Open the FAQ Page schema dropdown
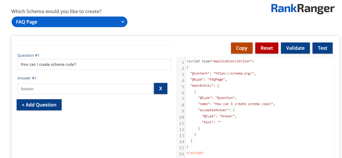Image resolution: width=342 pixels, height=158 pixels. tap(69, 22)
